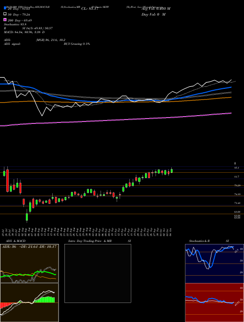Click the 'Stochastics & R' panel title
Screen dimensions: 244x322
click(x=199, y=241)
